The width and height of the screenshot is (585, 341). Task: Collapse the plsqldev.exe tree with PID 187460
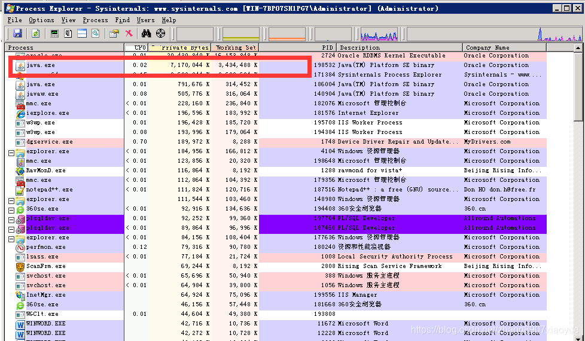[11, 229]
